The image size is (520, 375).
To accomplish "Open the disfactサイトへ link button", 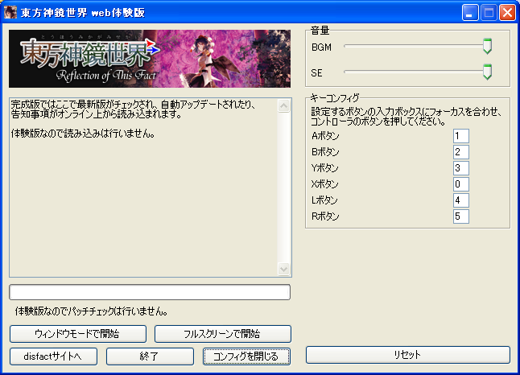I will pyautogui.click(x=54, y=356).
